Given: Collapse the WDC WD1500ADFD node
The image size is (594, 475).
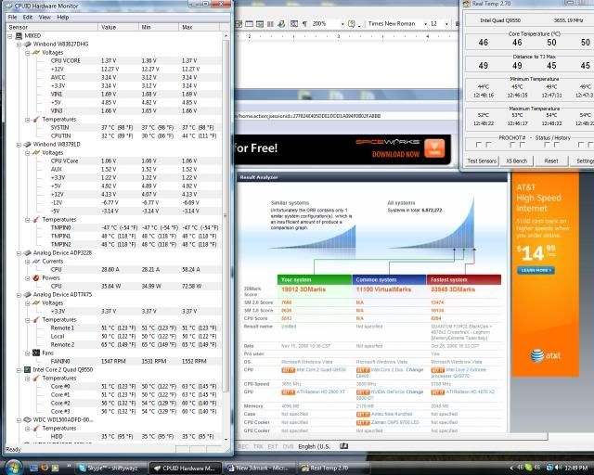Looking at the screenshot, I should tap(19, 420).
